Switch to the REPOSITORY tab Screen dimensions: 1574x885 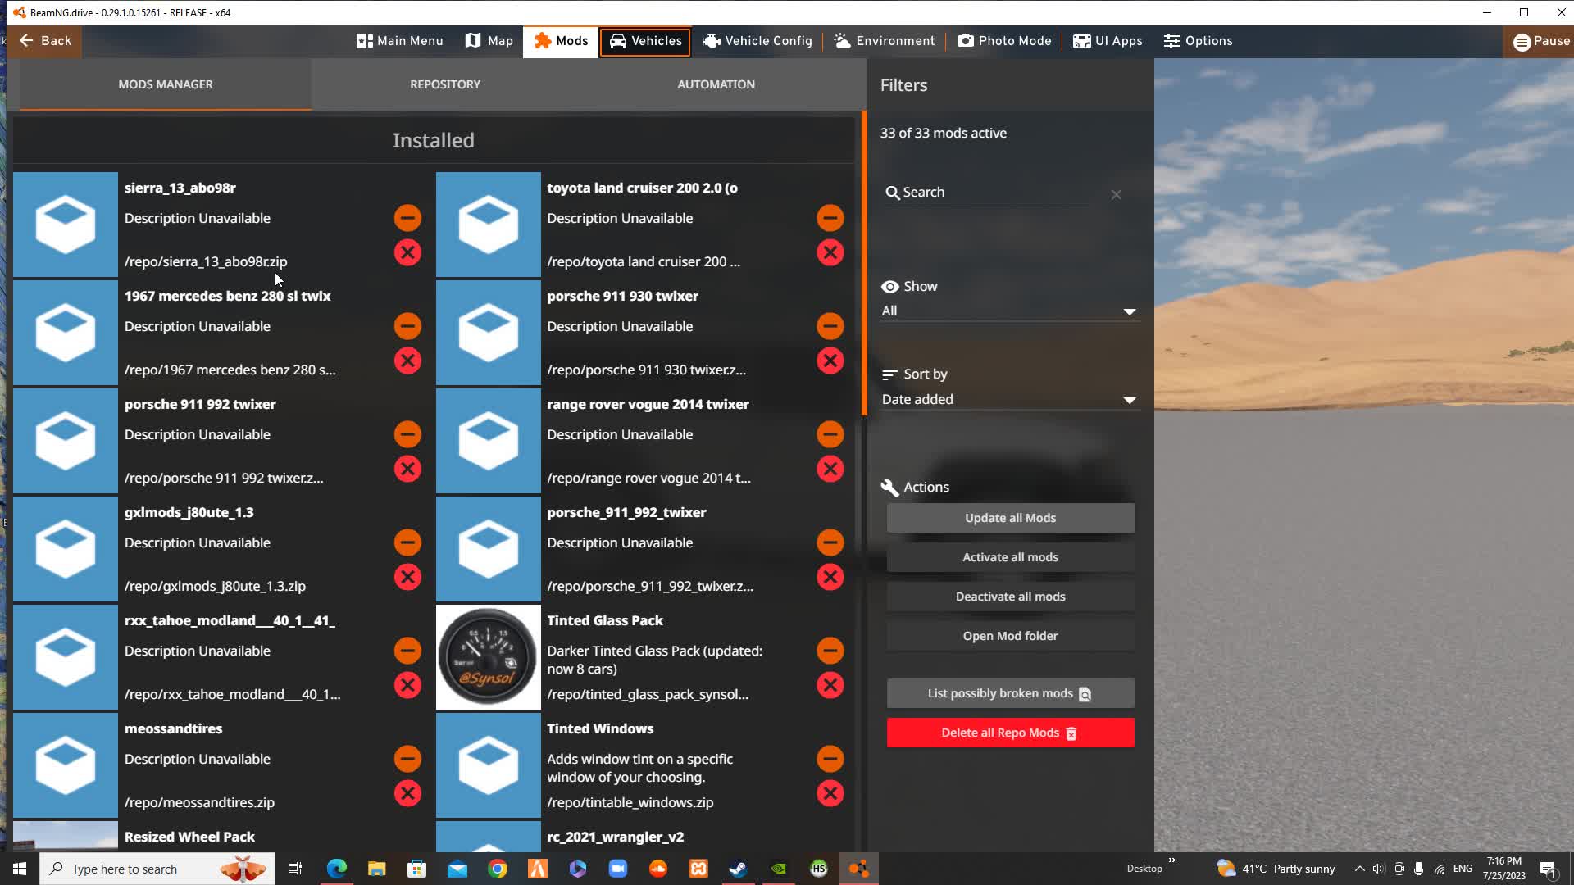click(x=444, y=84)
